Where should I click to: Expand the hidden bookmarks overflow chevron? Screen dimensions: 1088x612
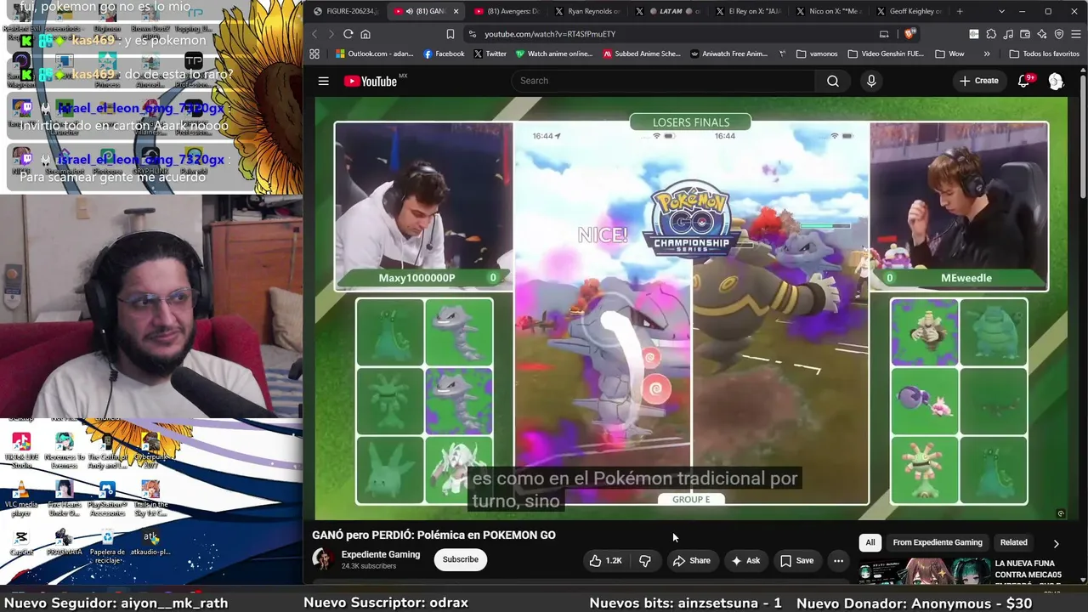click(987, 54)
